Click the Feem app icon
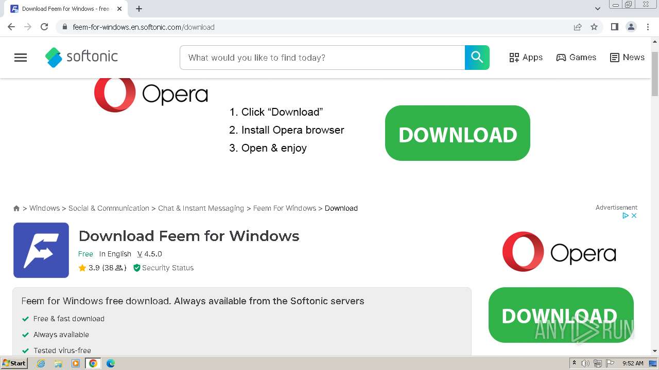This screenshot has height=370, width=659. point(41,250)
